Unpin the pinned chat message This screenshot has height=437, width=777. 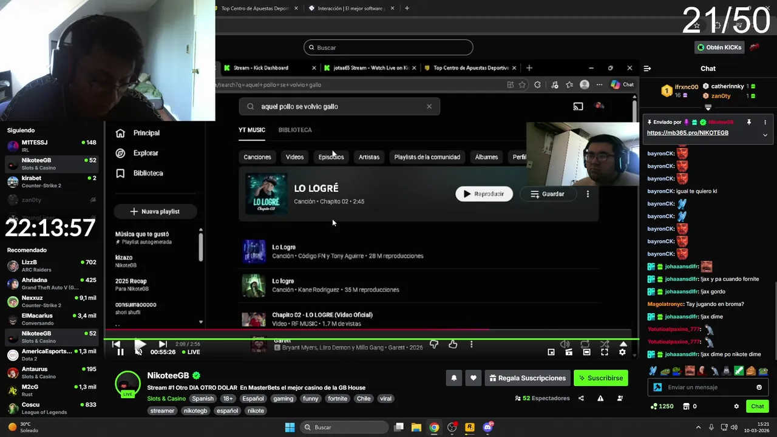tap(749, 122)
